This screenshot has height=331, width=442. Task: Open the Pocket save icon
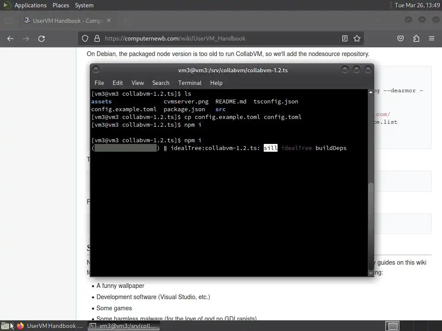coord(400,38)
